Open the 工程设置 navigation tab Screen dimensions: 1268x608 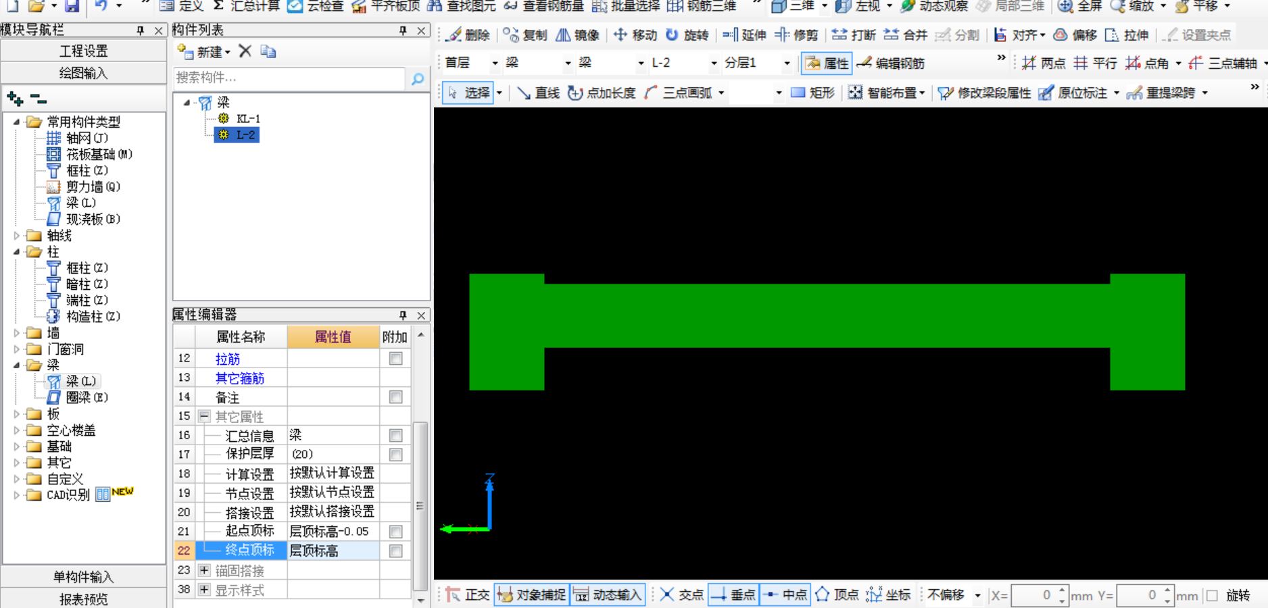pyautogui.click(x=84, y=51)
